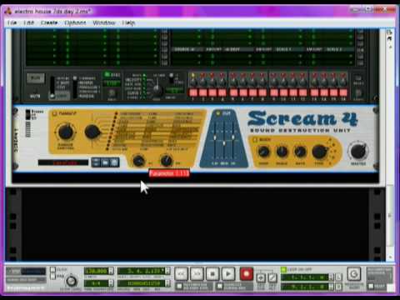Click the Body Reso knob
This screenshot has width=400, height=300.
(x=263, y=152)
